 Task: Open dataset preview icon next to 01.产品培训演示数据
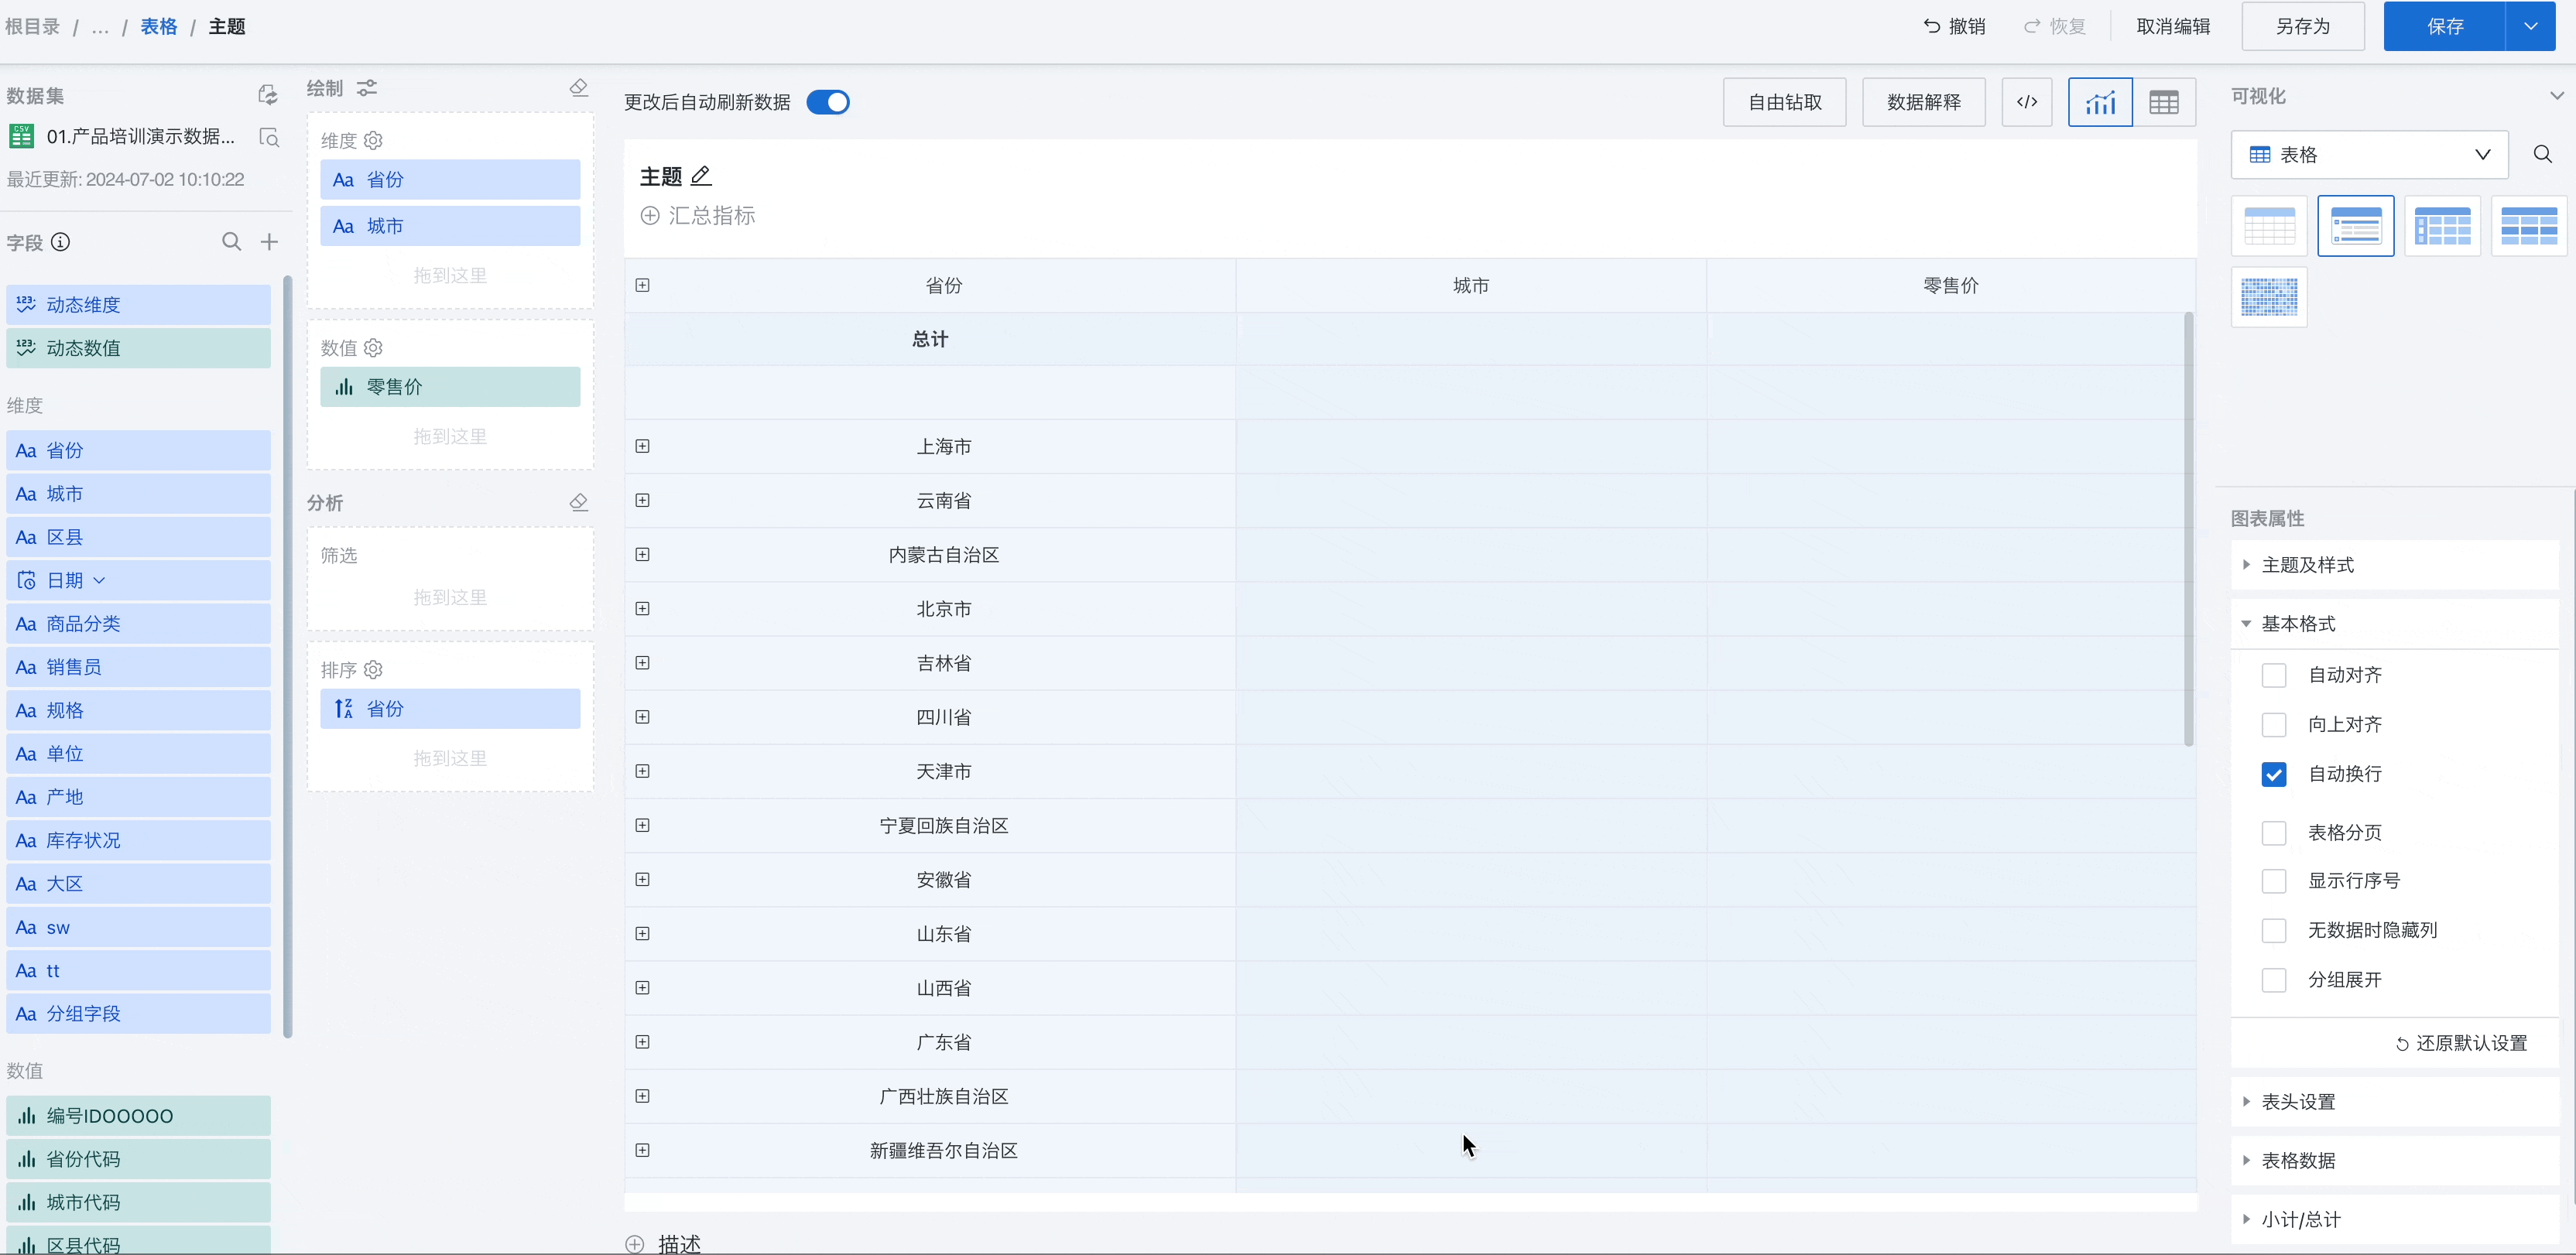pos(269,137)
